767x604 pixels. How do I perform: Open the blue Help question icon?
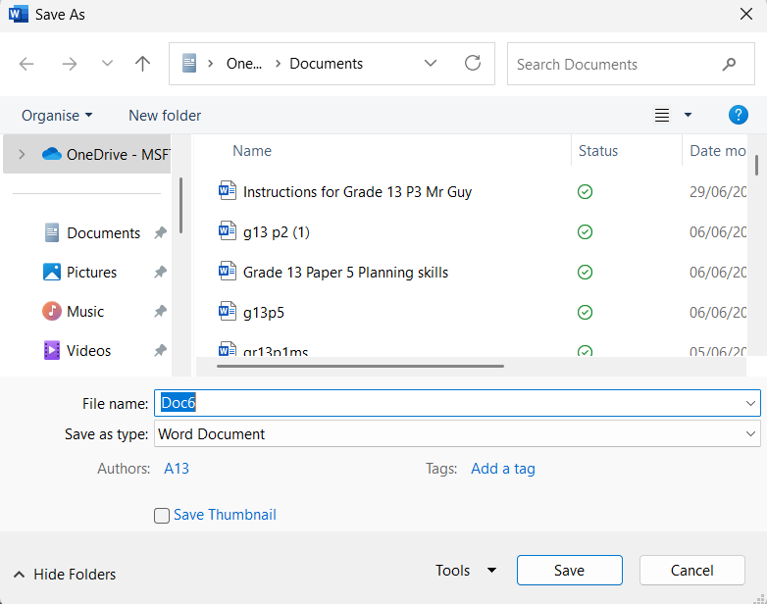click(738, 115)
